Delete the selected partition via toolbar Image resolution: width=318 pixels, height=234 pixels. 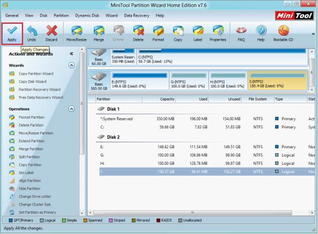[x=138, y=34]
